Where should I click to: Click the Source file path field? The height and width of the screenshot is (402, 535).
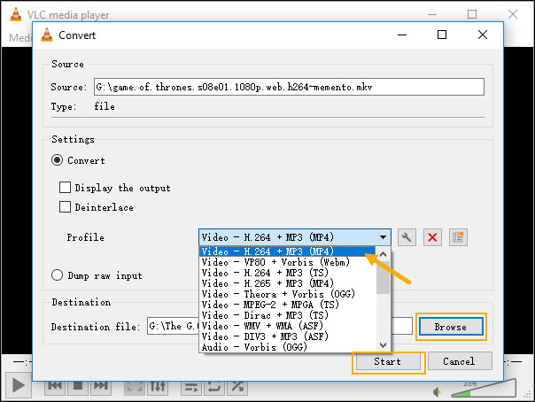click(x=289, y=87)
